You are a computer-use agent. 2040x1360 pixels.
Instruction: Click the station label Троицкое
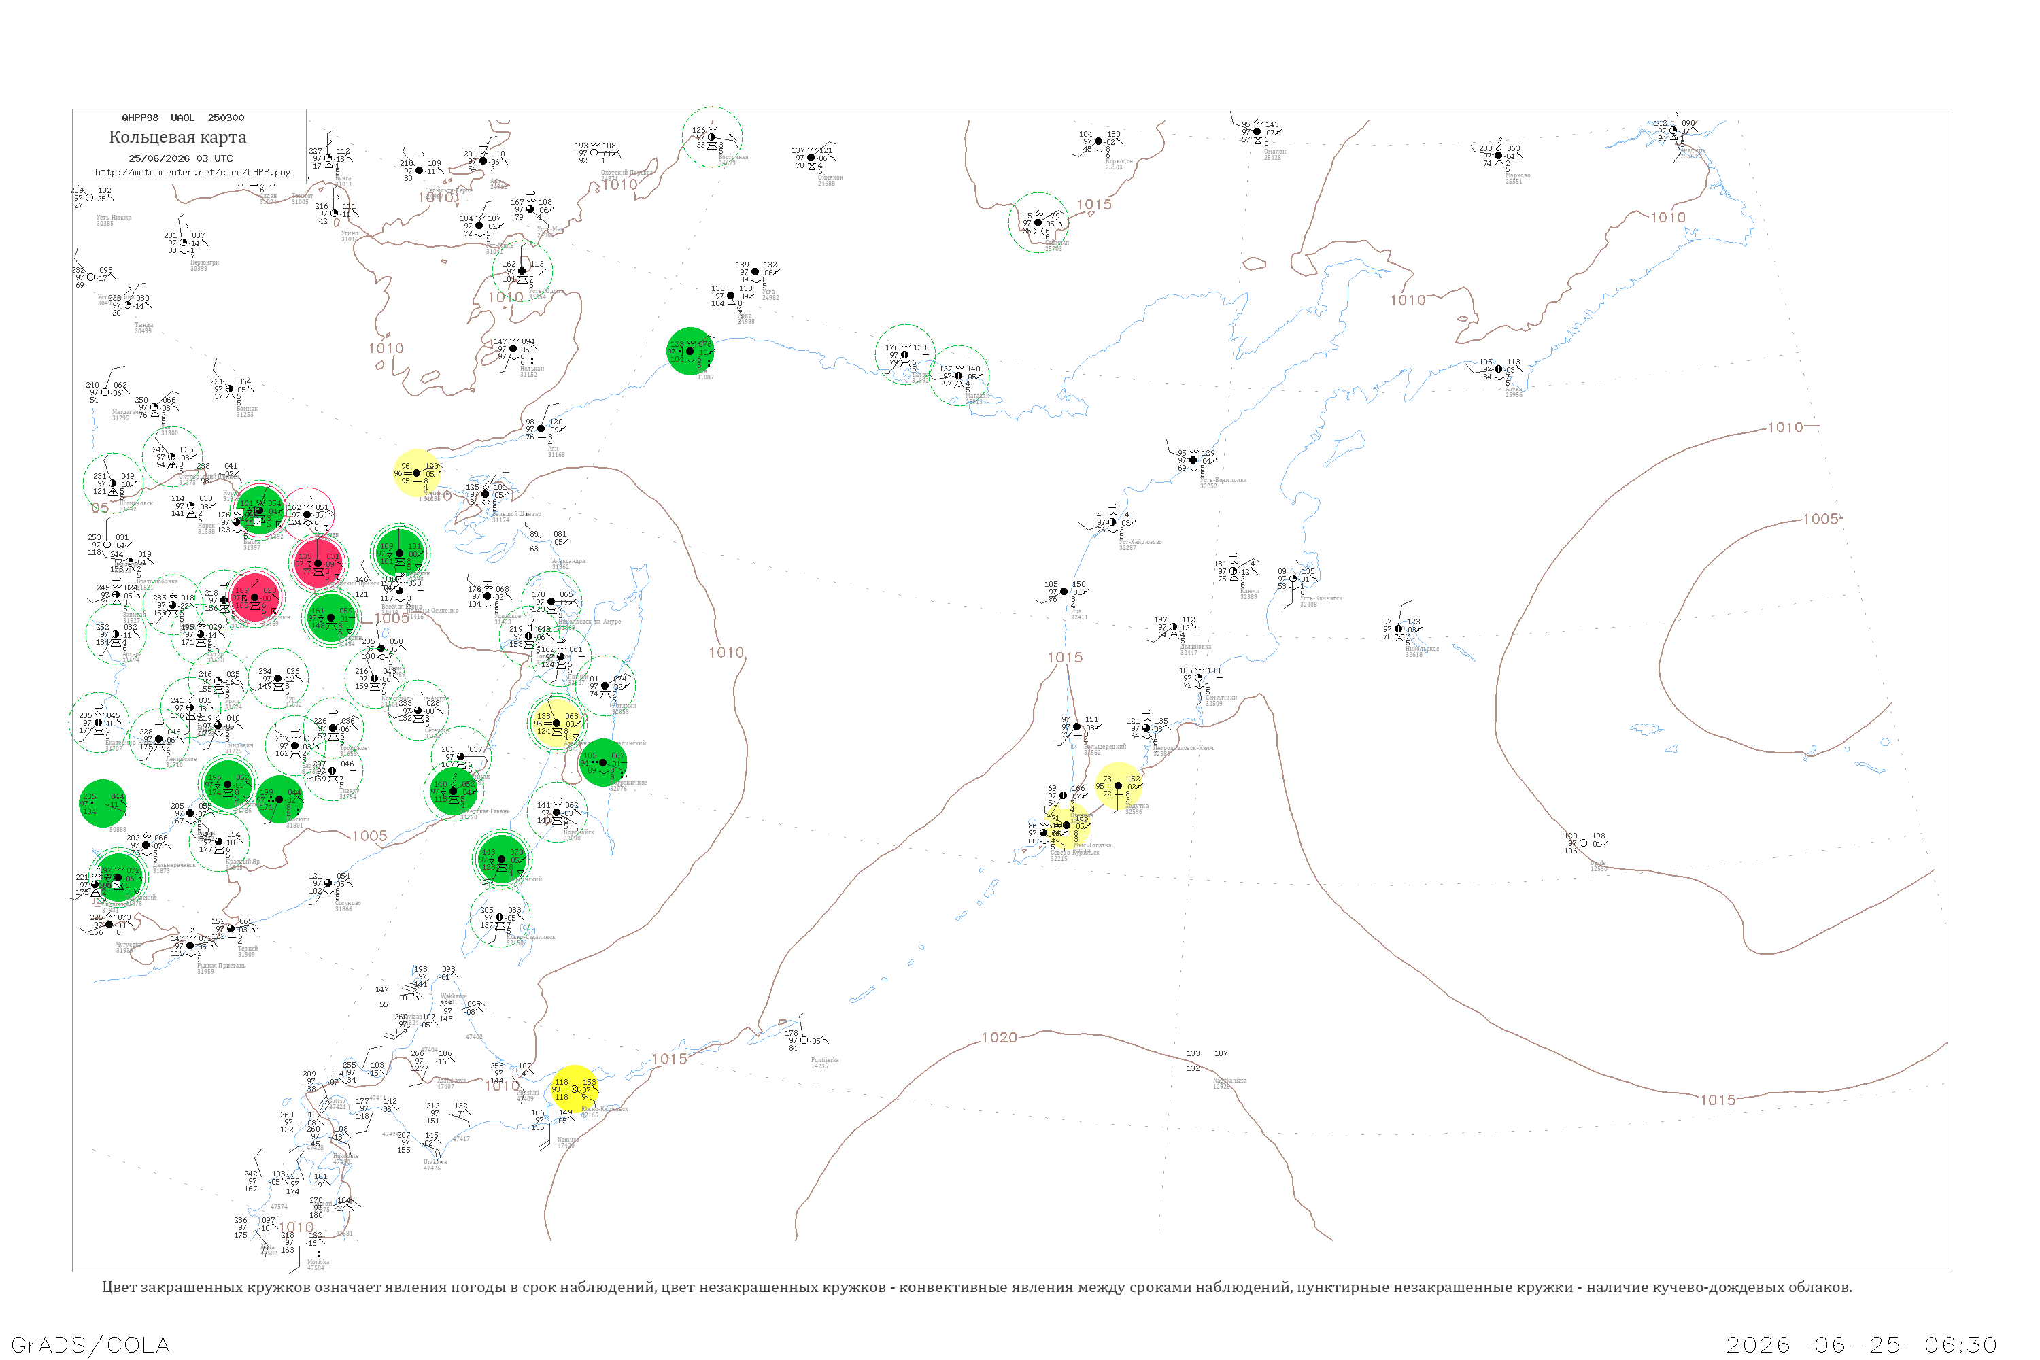tap(353, 747)
